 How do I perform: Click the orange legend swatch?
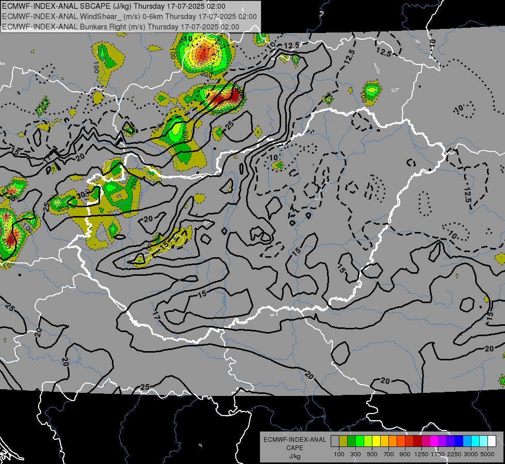(393, 441)
